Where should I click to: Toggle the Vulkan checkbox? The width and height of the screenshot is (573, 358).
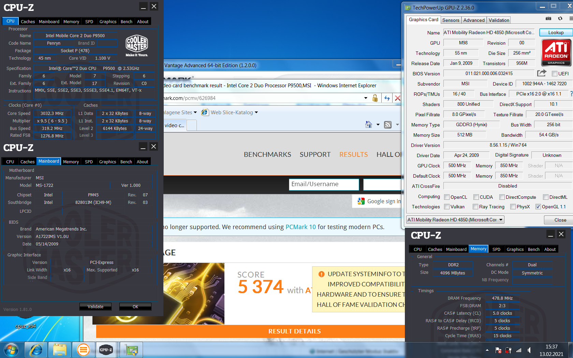(447, 207)
